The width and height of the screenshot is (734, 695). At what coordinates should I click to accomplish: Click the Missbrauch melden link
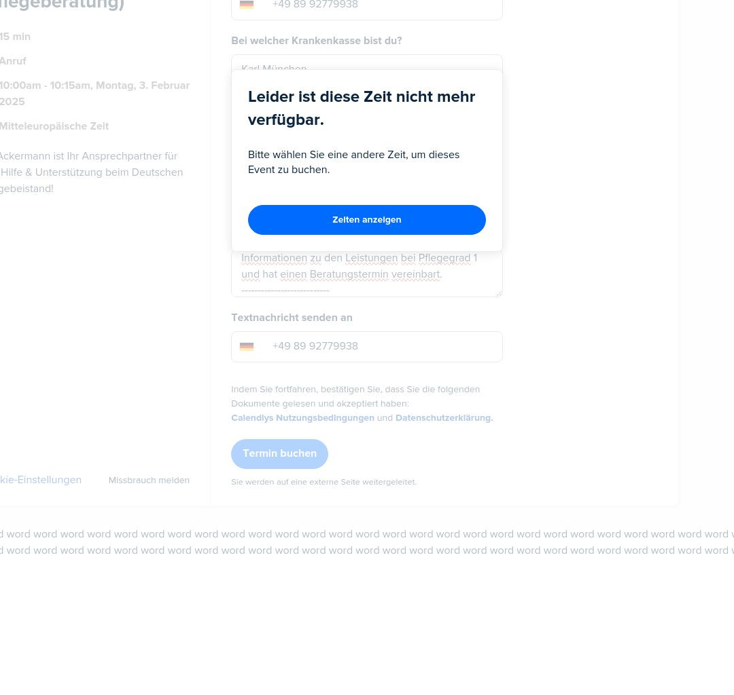[x=149, y=481]
